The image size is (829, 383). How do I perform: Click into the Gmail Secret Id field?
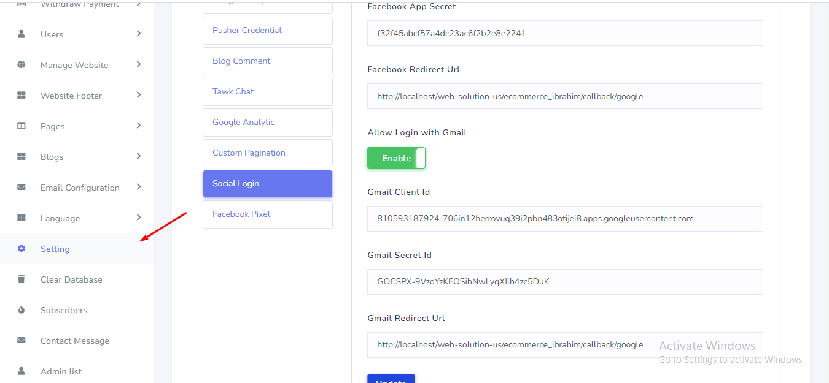coord(564,282)
